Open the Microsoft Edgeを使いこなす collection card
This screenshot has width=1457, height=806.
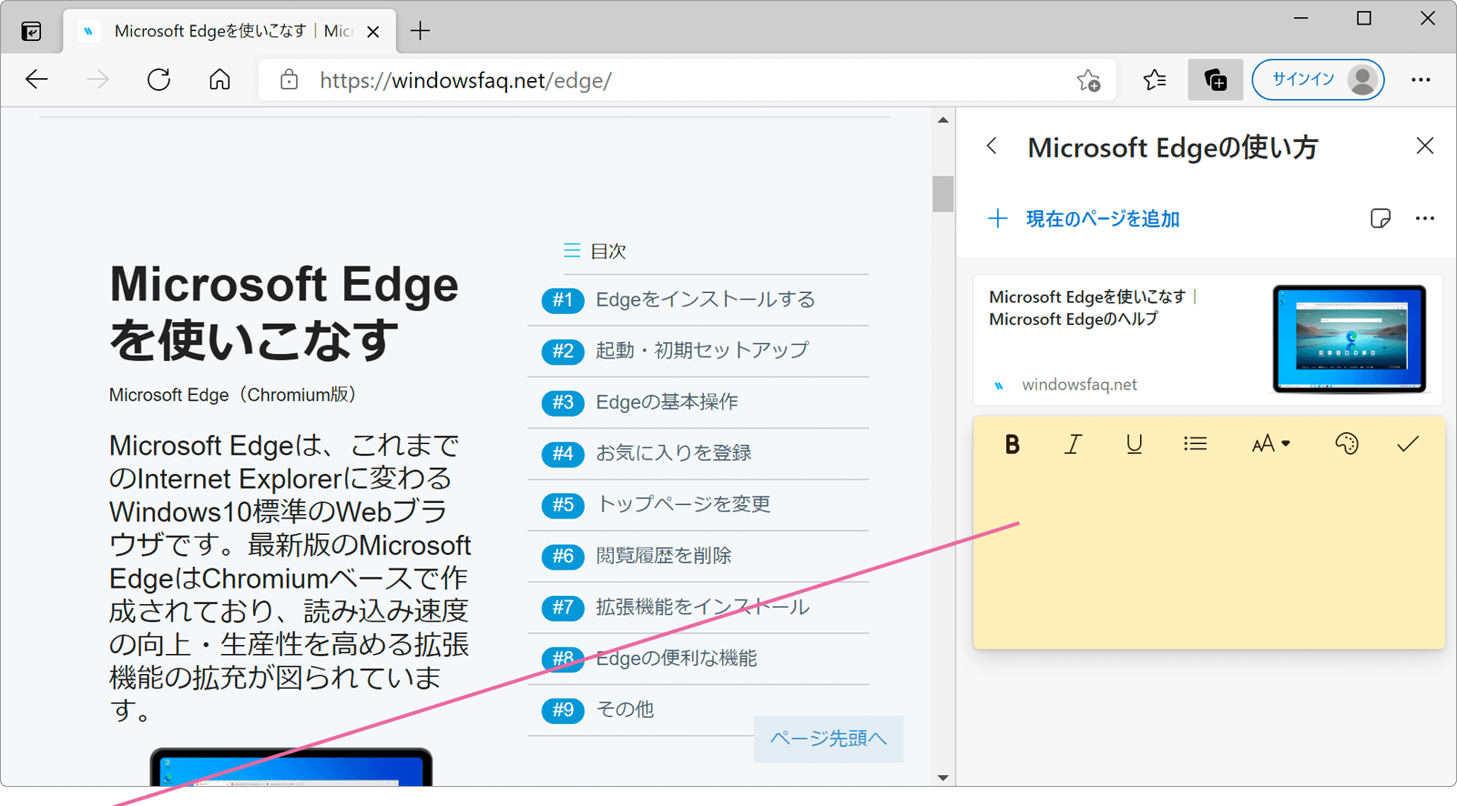coord(1207,340)
